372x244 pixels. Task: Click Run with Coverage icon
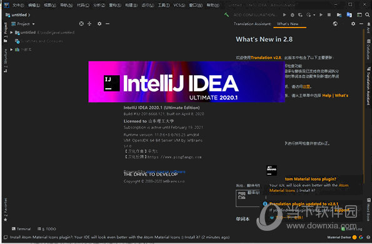(300, 15)
